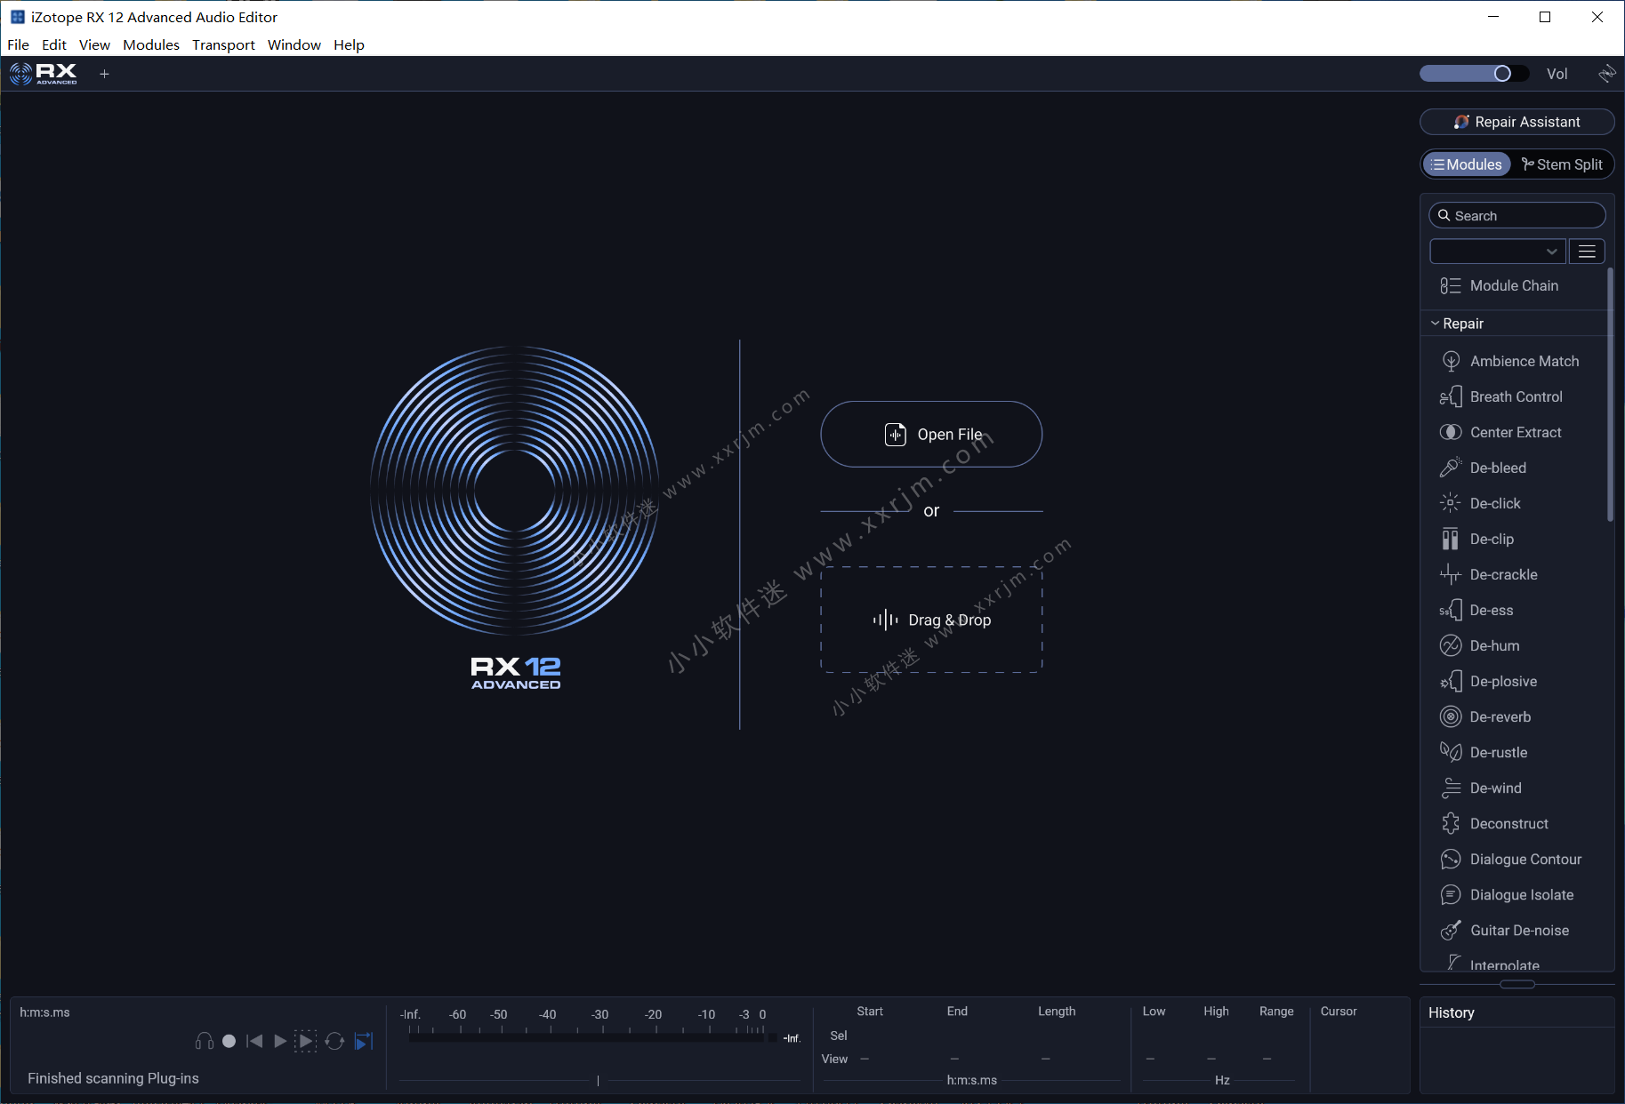Click the record button in transport
This screenshot has height=1104, width=1625.
pyautogui.click(x=229, y=1041)
